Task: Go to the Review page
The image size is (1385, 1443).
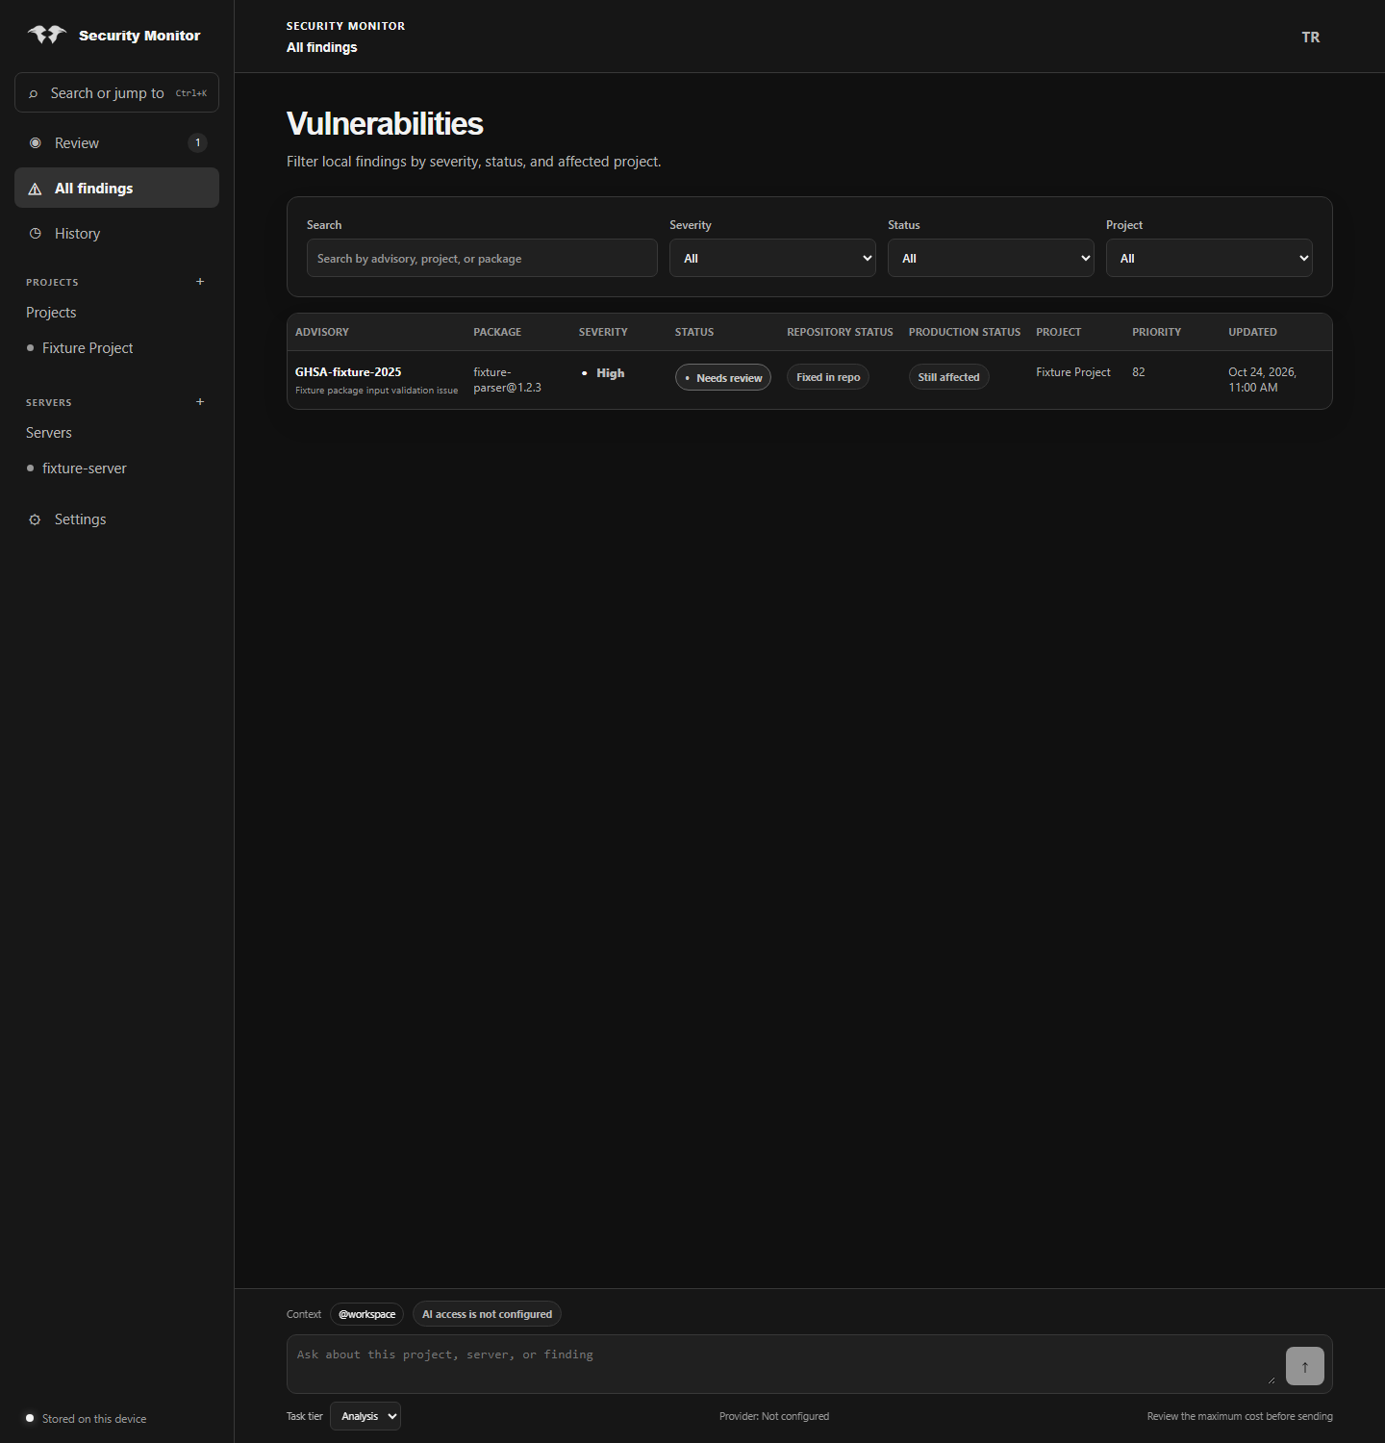Action: pyautogui.click(x=116, y=143)
